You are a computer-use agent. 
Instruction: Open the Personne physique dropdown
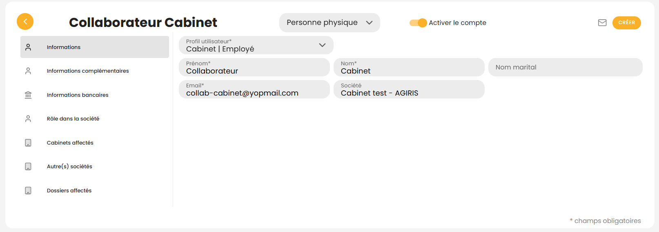(x=329, y=22)
